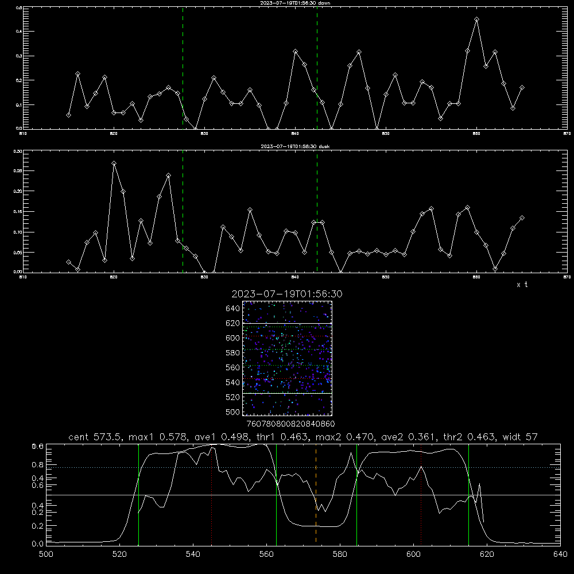This screenshot has width=574, height=574.
Task: Click the upper solid white line in pixel image
Action: [287, 323]
